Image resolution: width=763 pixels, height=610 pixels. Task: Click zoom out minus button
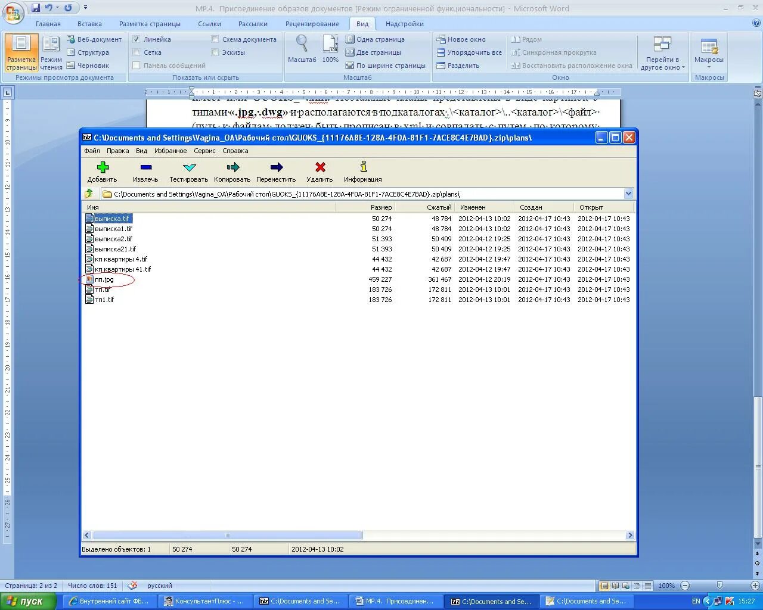pyautogui.click(x=685, y=586)
